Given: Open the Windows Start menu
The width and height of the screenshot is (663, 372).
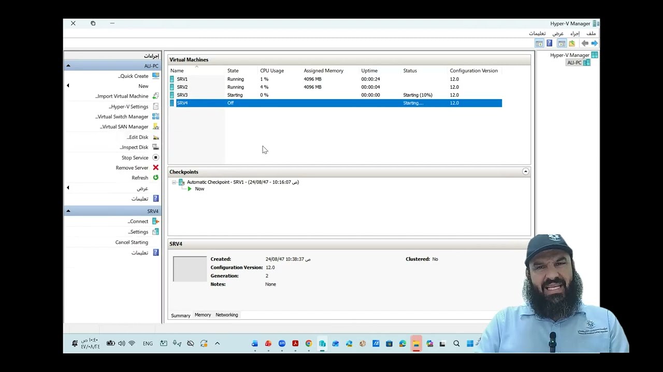Looking at the screenshot, I should pyautogui.click(x=470, y=344).
